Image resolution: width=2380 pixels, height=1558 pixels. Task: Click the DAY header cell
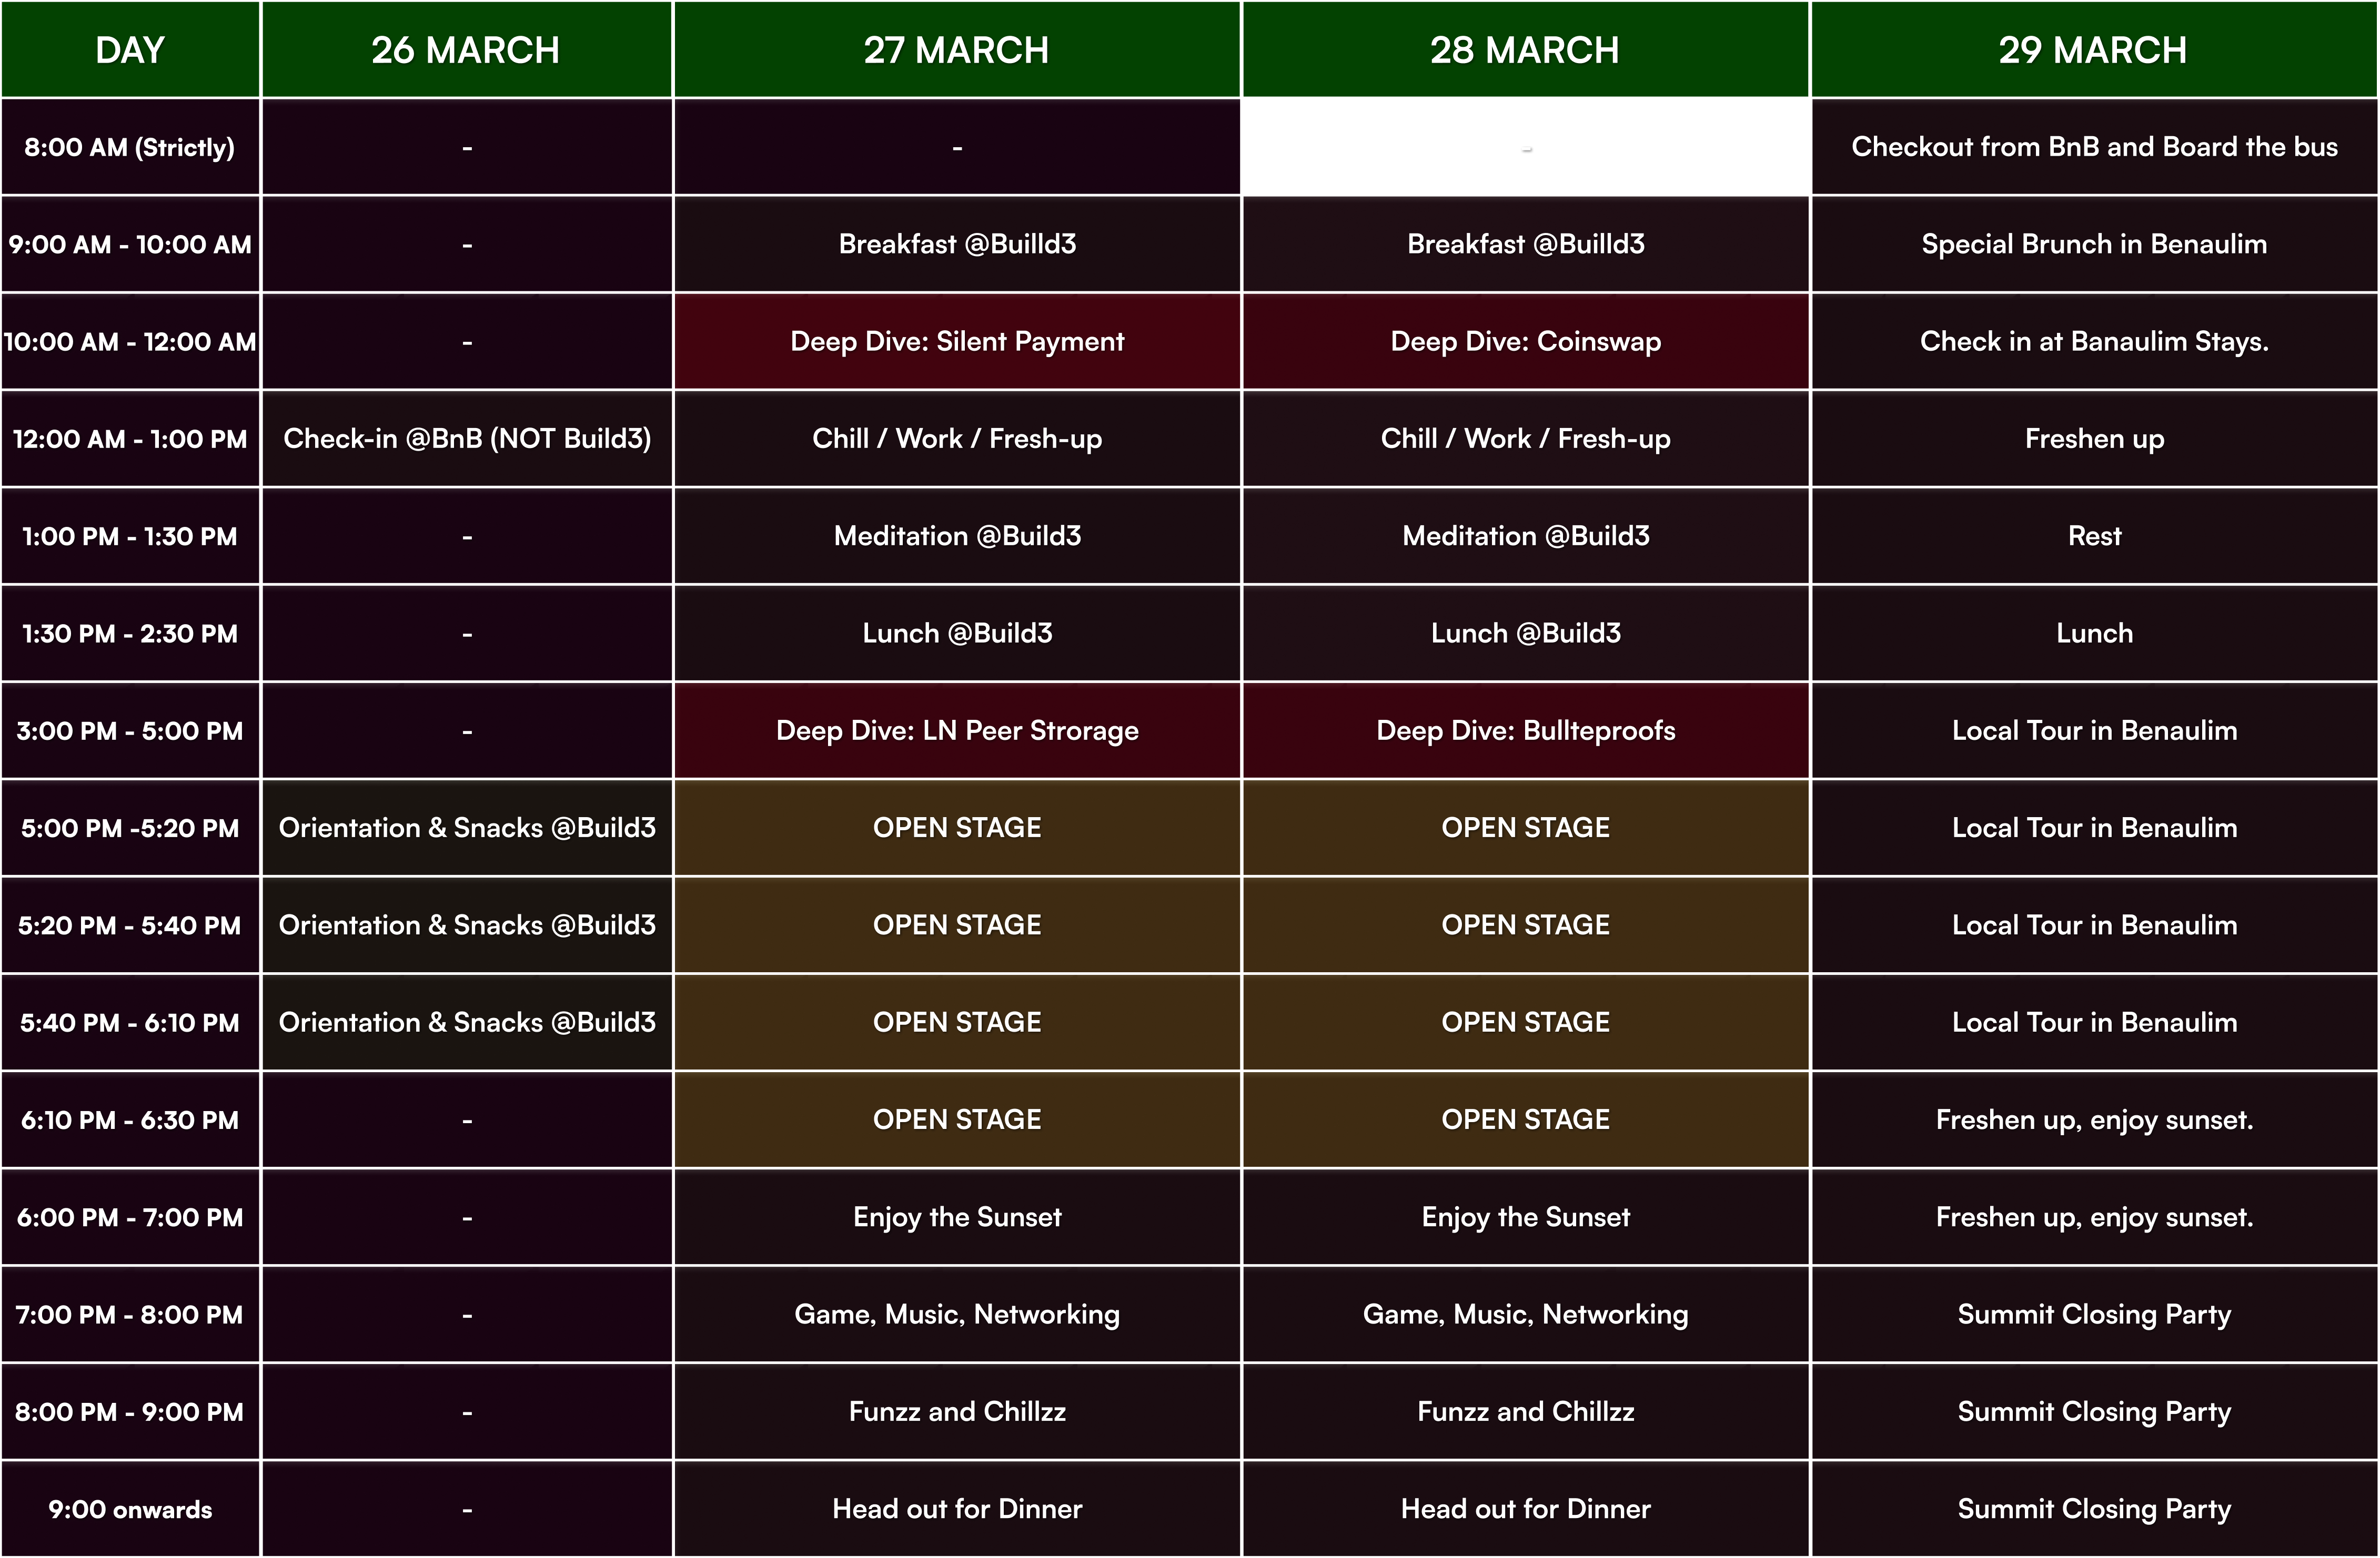click(130, 50)
